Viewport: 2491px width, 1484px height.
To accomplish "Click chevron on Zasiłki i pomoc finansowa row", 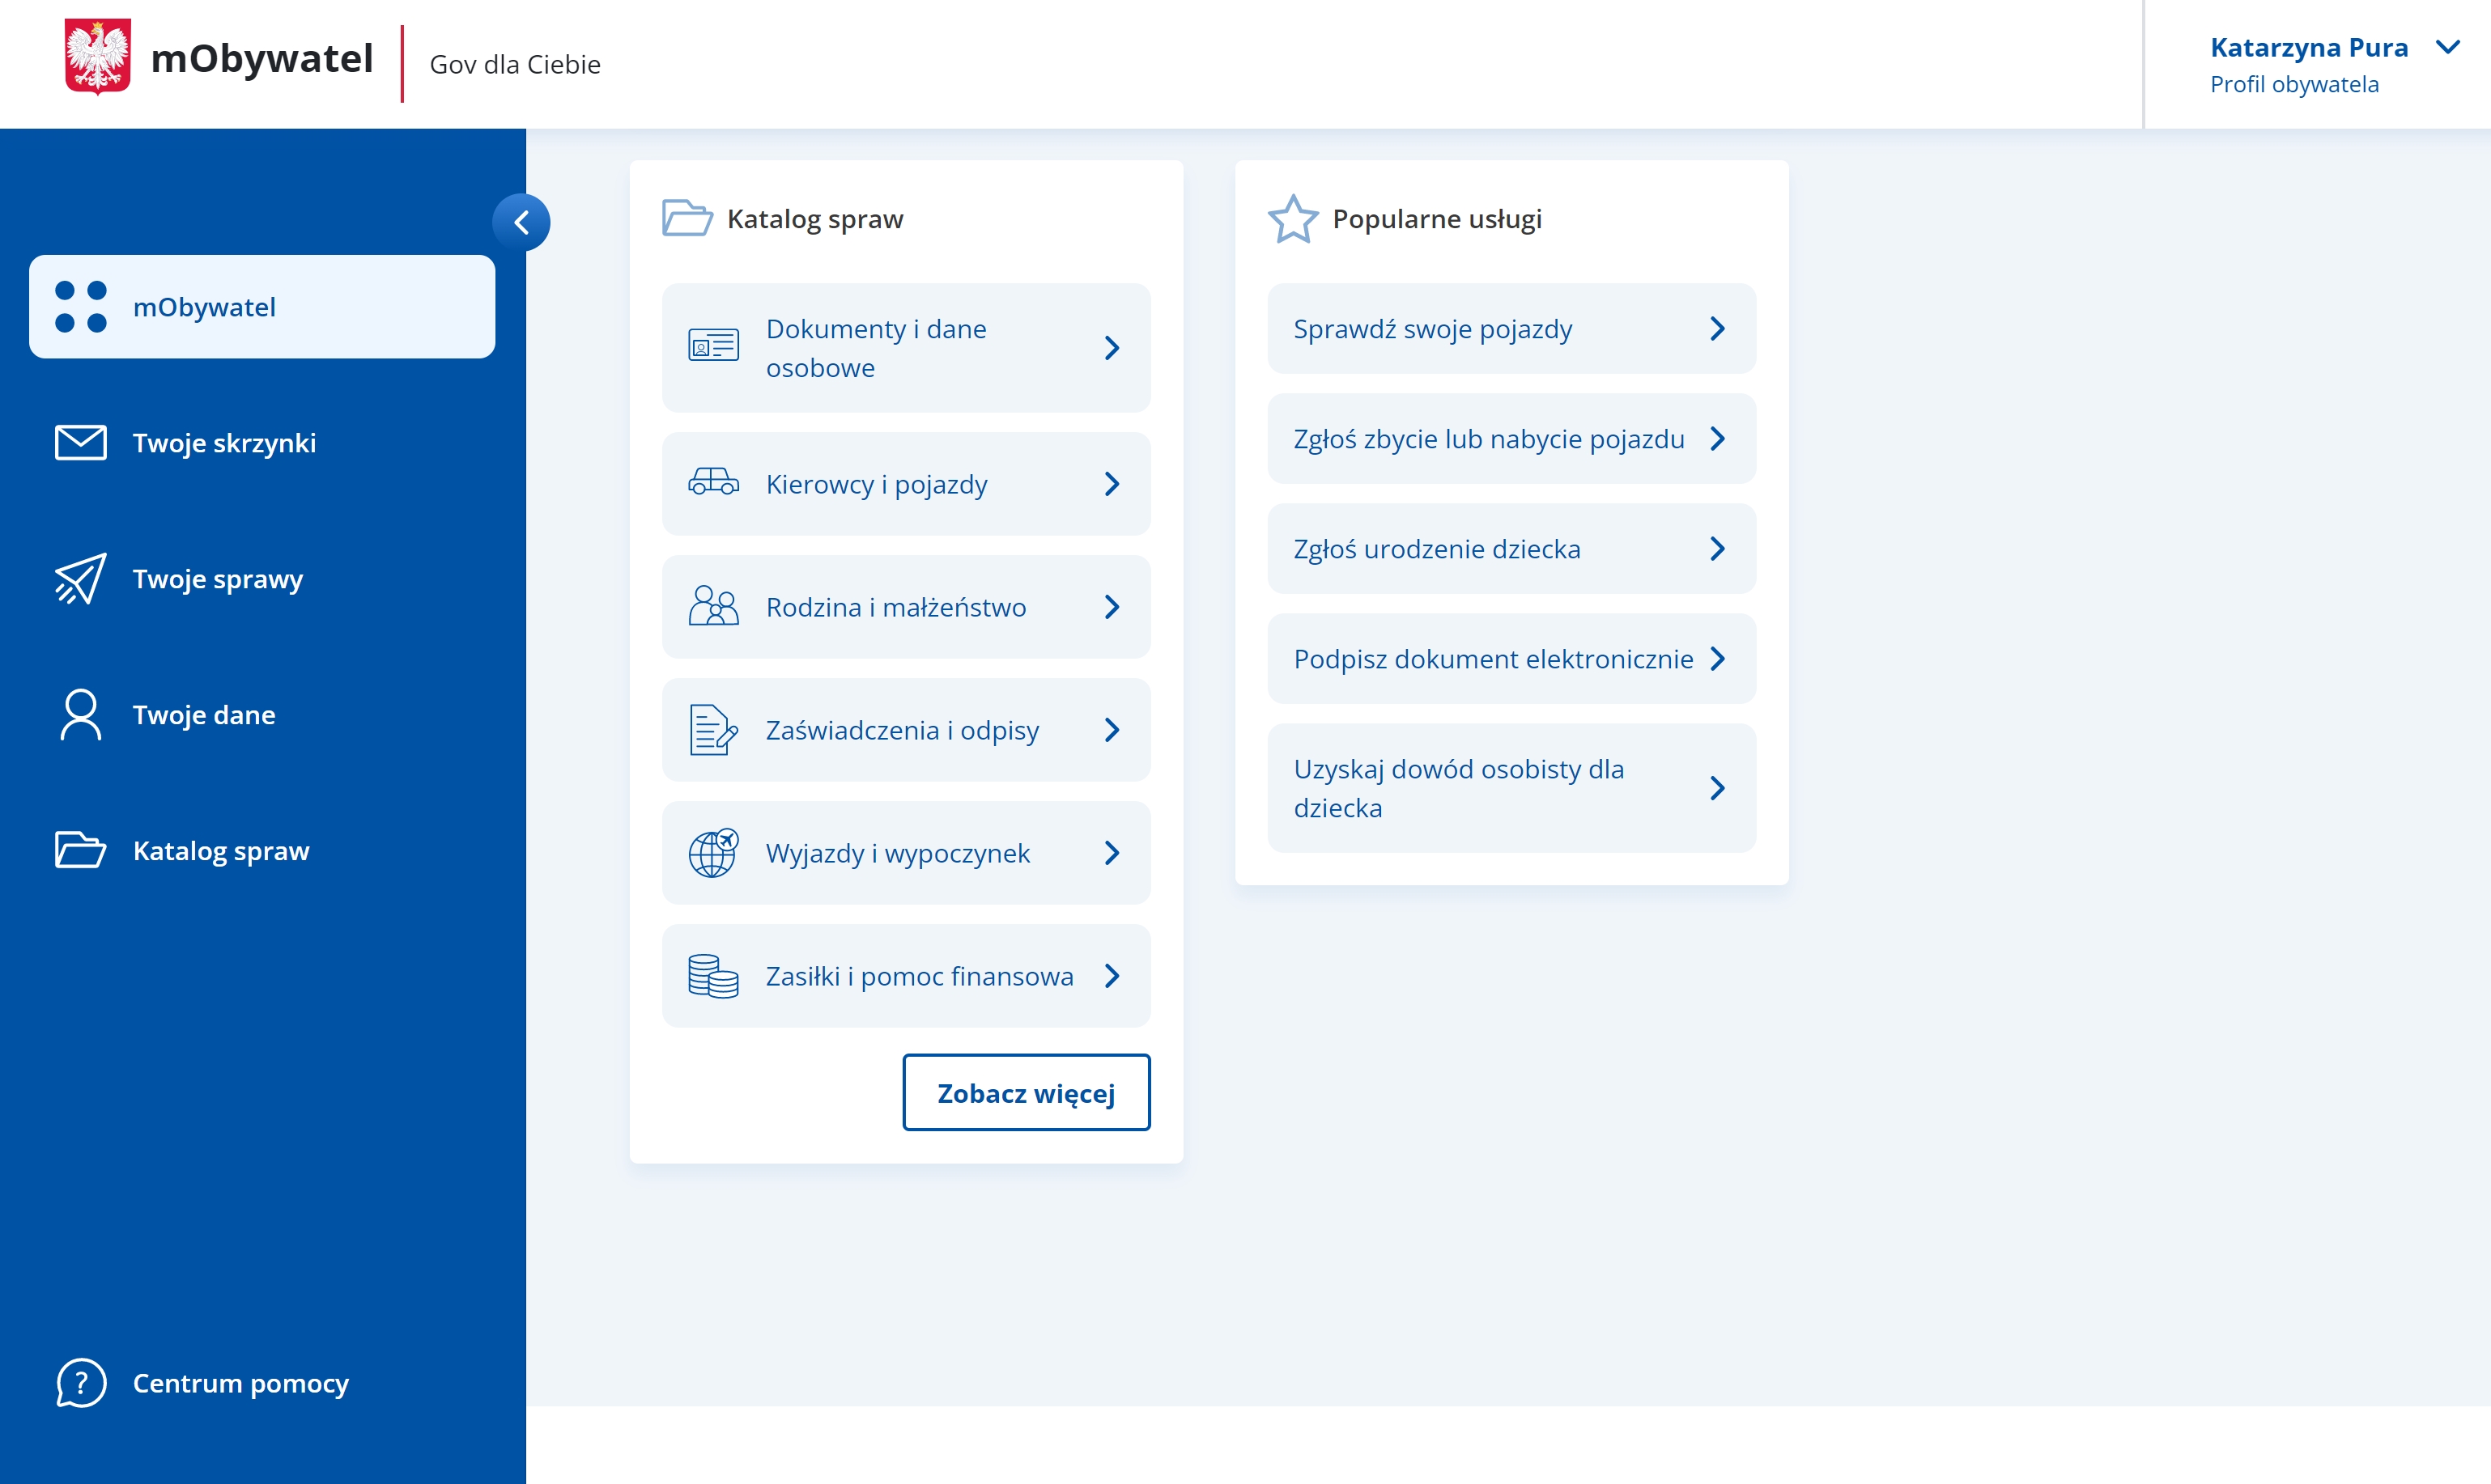I will 1112,975.
